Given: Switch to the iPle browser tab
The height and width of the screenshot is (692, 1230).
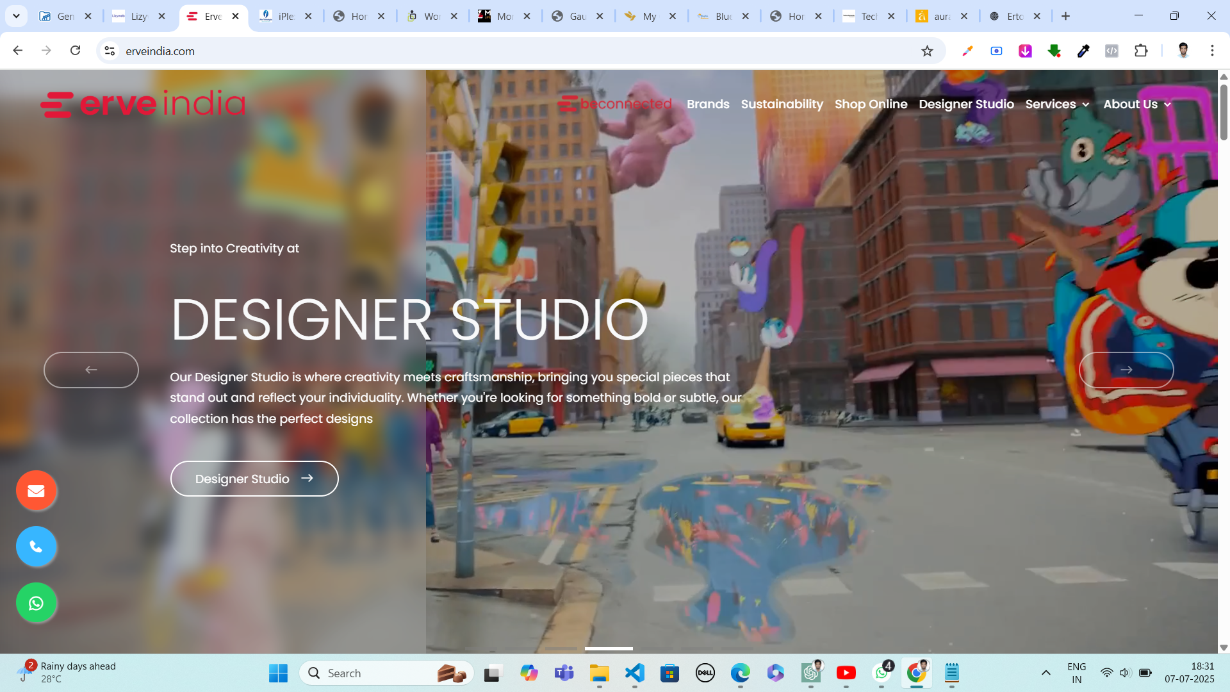Looking at the screenshot, I should tap(286, 17).
